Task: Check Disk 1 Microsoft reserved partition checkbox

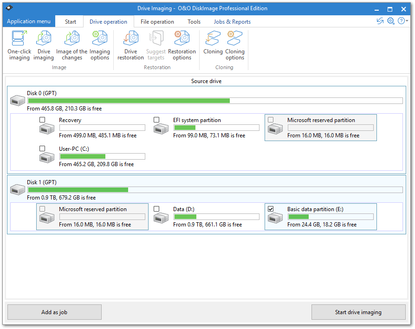Action: tap(42, 209)
